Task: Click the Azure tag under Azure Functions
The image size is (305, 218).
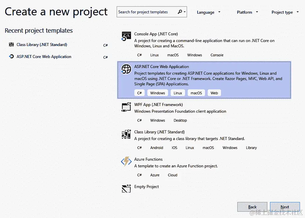Action: coord(155,175)
